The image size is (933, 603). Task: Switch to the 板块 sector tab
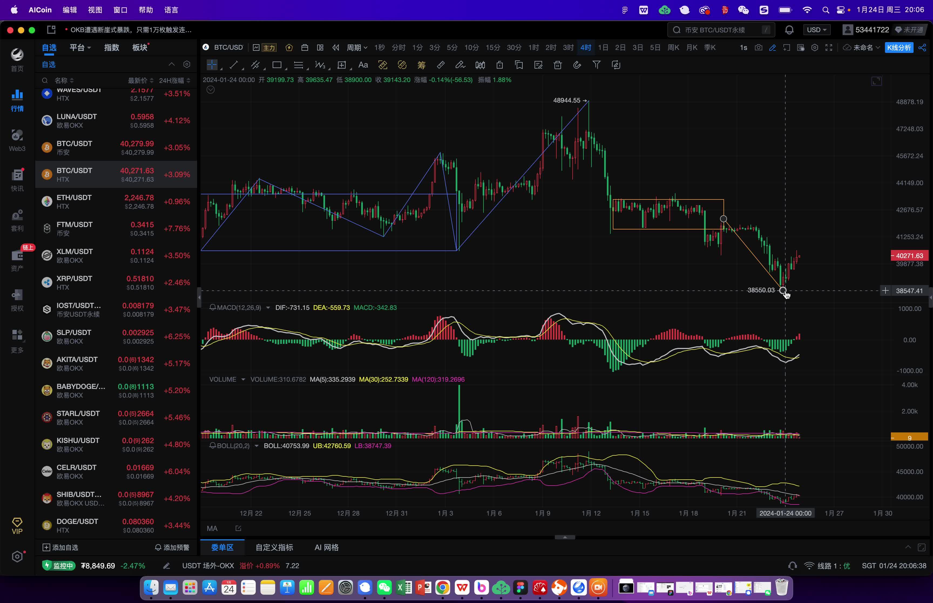[x=140, y=48]
